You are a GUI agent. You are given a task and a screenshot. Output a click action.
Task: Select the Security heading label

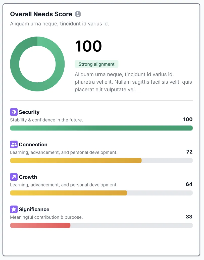point(29,112)
